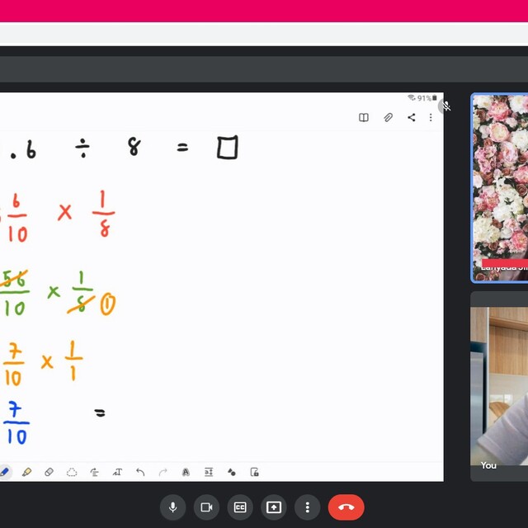This screenshot has width=528, height=528.
Task: Click your own video tile labeled You
Action: pyautogui.click(x=499, y=385)
